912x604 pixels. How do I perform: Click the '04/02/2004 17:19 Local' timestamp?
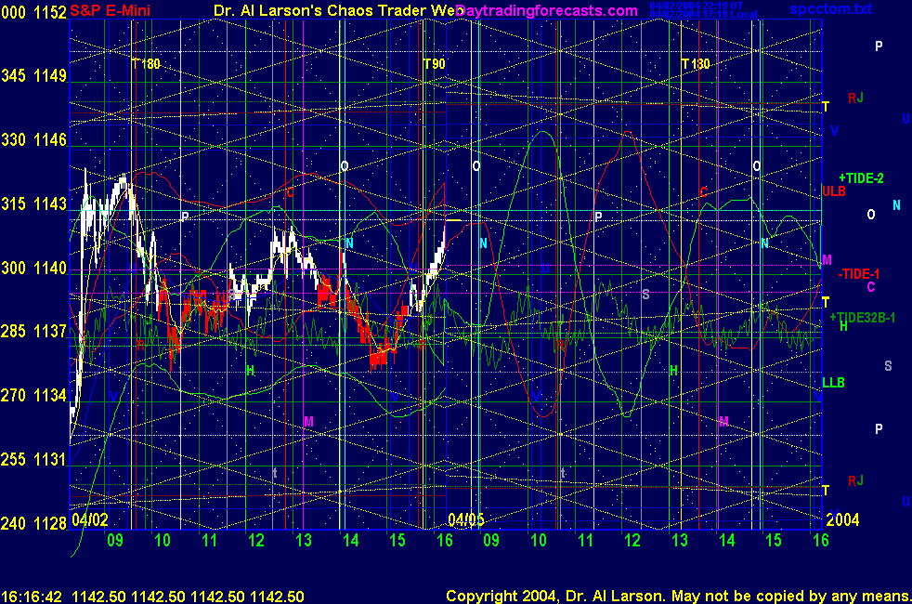[703, 14]
